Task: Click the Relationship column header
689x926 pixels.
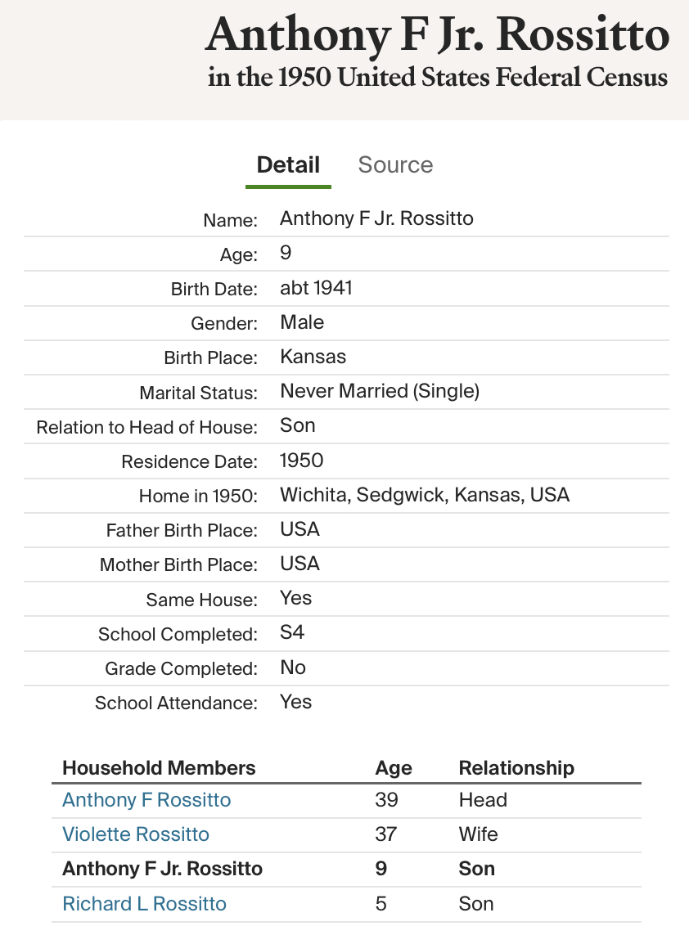Action: click(516, 768)
